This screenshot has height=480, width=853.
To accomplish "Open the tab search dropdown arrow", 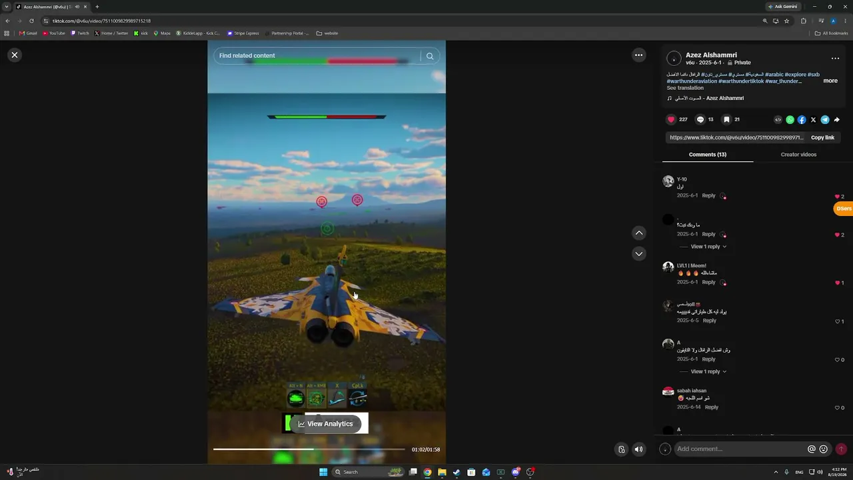I will (7, 7).
